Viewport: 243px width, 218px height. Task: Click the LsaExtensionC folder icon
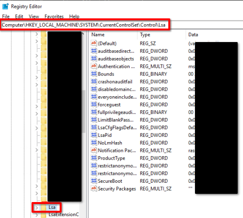[44, 215]
